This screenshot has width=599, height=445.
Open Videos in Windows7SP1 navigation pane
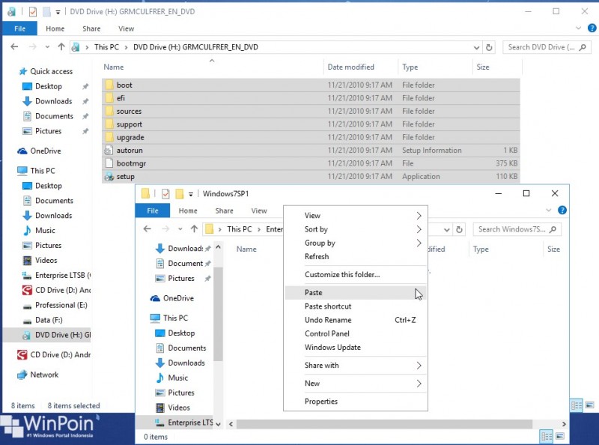click(x=179, y=408)
